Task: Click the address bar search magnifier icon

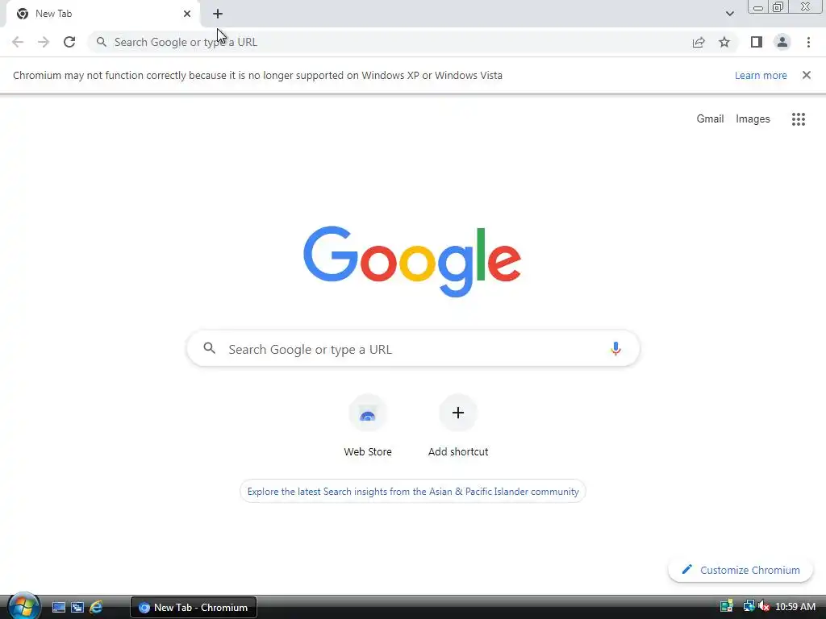Action: [x=101, y=42]
